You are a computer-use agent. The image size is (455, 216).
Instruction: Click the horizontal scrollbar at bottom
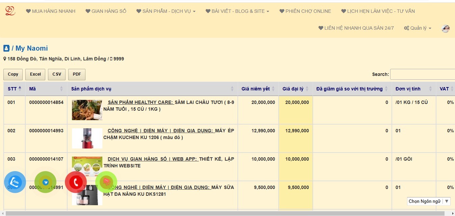223,213
